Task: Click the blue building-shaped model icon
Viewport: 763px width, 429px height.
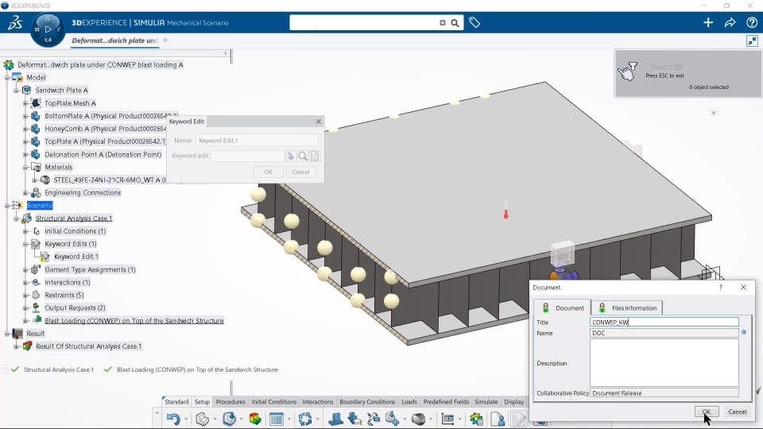Action: pyautogui.click(x=335, y=419)
